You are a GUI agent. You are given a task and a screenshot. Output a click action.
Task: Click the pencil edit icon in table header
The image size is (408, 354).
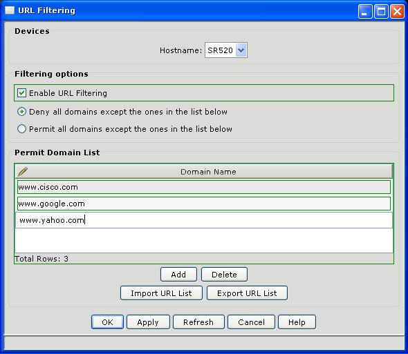(23, 172)
